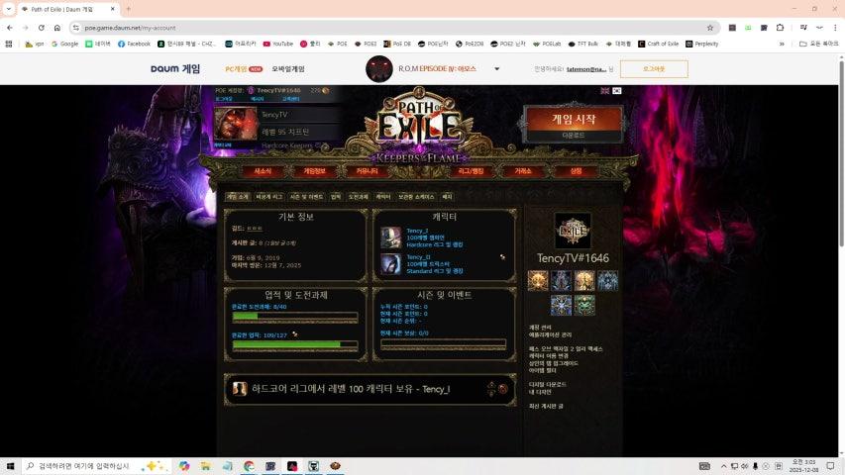Open the browser extensions puzzle icon
This screenshot has width=845, height=475.
[780, 28]
